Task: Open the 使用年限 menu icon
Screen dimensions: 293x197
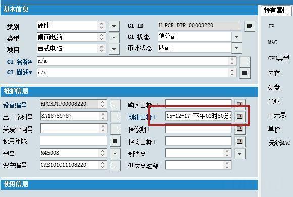Action: (x=115, y=141)
